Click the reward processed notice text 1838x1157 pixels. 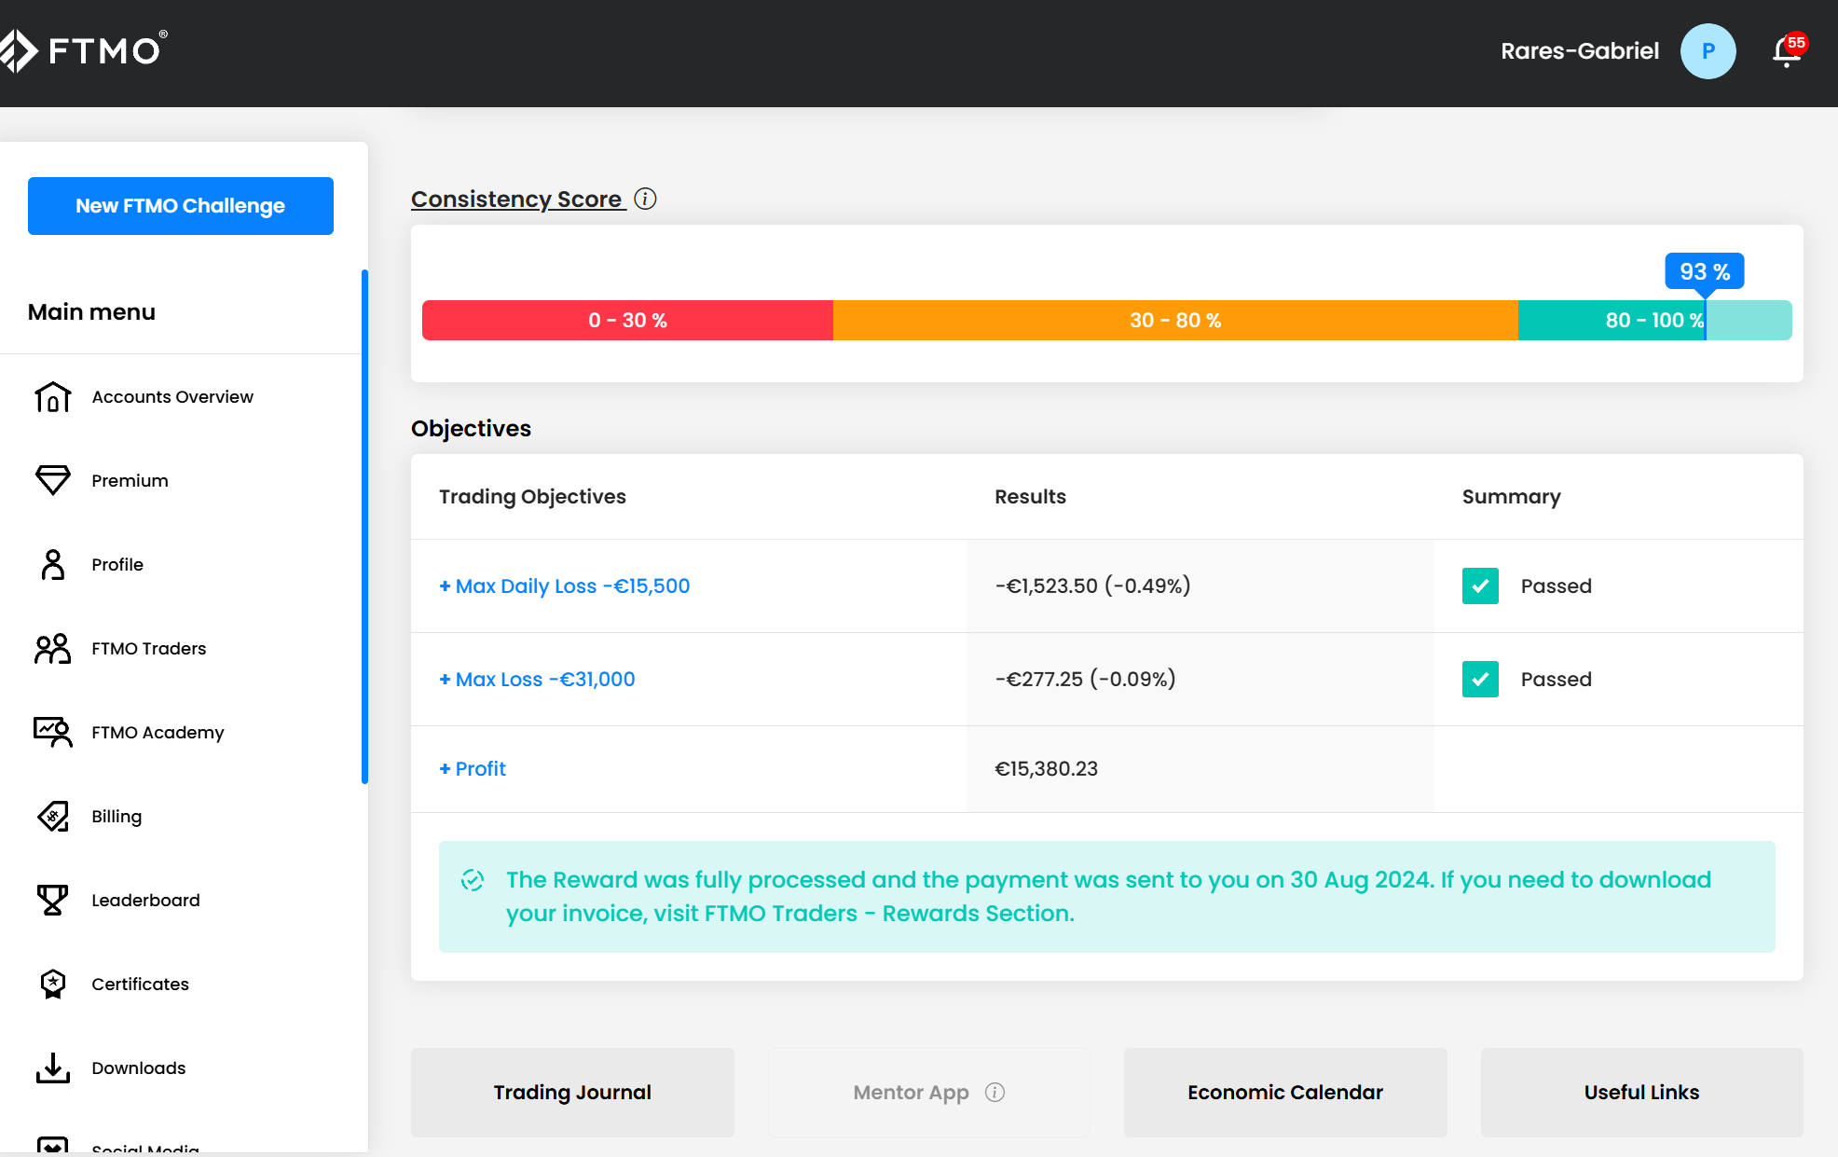click(1108, 896)
